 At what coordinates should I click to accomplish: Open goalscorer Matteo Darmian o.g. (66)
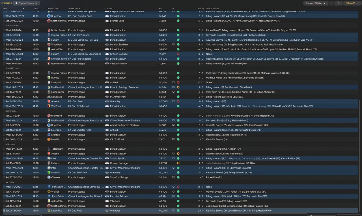[x=246, y=158]
